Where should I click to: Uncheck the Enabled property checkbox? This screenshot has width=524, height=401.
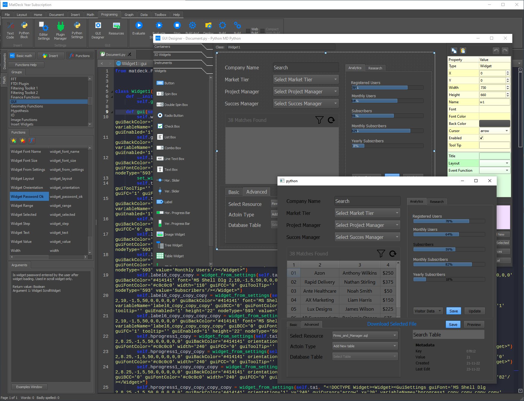[481, 138]
